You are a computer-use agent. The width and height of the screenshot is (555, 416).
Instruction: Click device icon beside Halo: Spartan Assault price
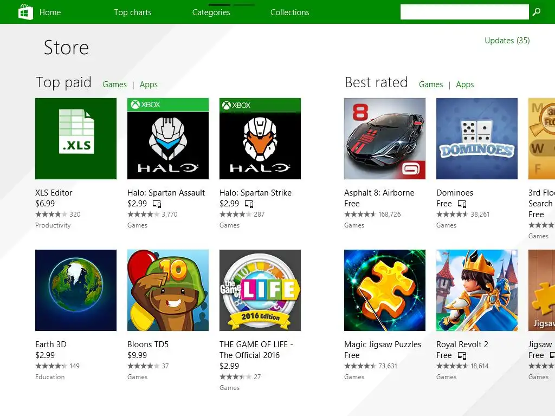pyautogui.click(x=157, y=204)
